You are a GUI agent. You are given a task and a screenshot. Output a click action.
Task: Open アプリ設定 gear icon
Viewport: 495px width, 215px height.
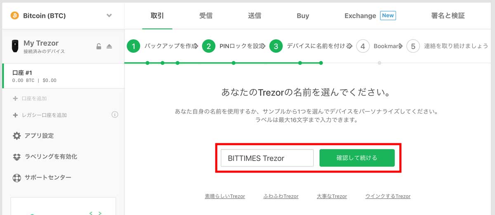(16, 136)
